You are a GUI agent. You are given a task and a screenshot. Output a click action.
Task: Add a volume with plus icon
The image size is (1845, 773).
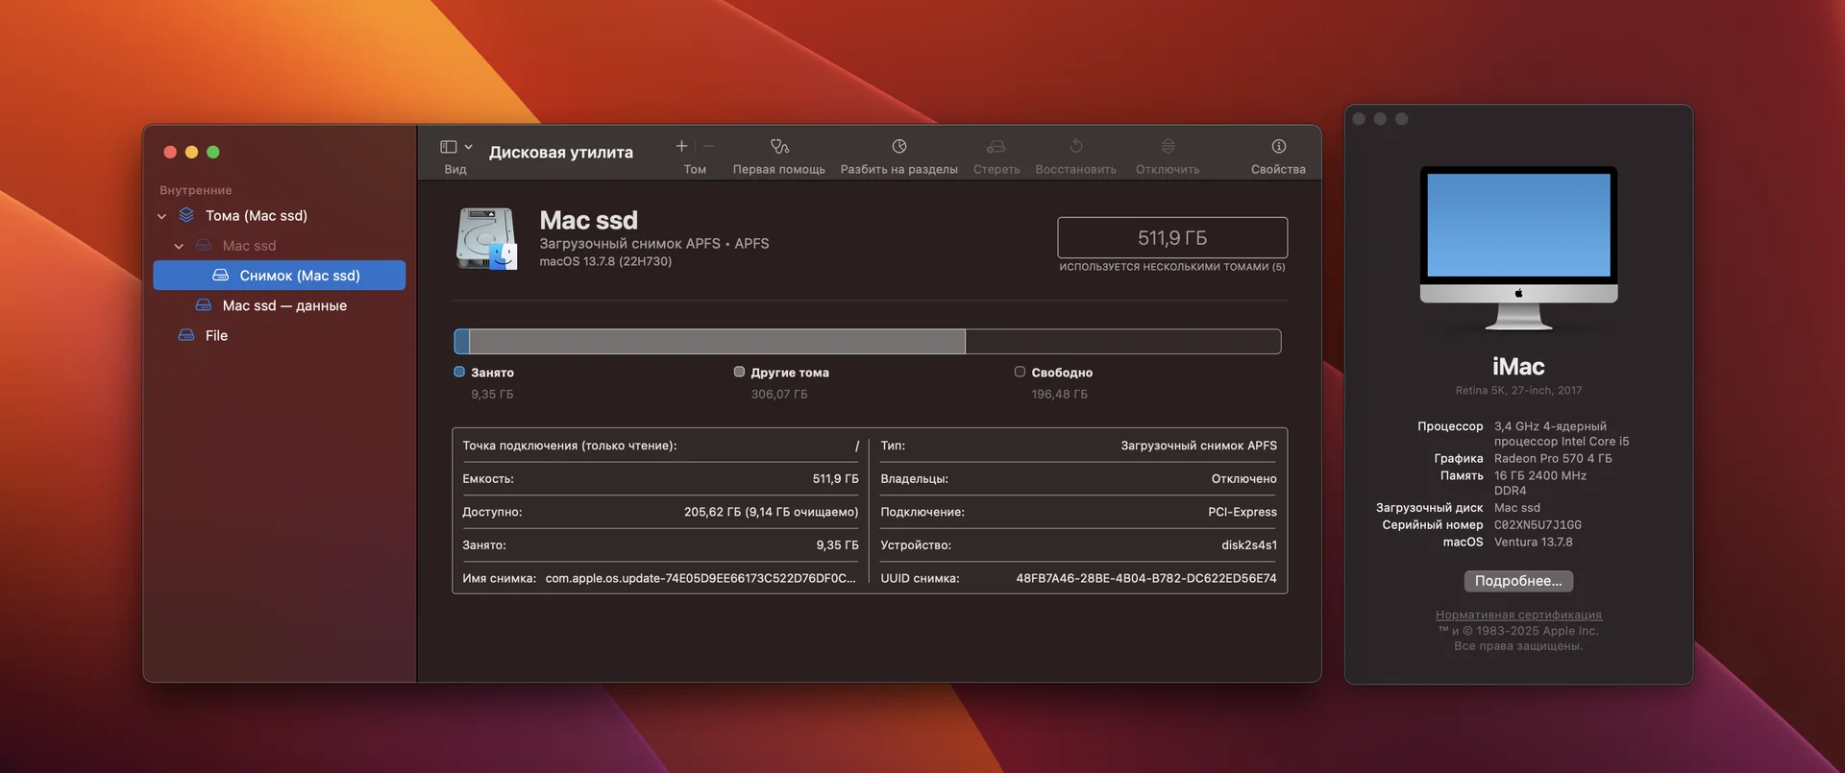tap(681, 146)
